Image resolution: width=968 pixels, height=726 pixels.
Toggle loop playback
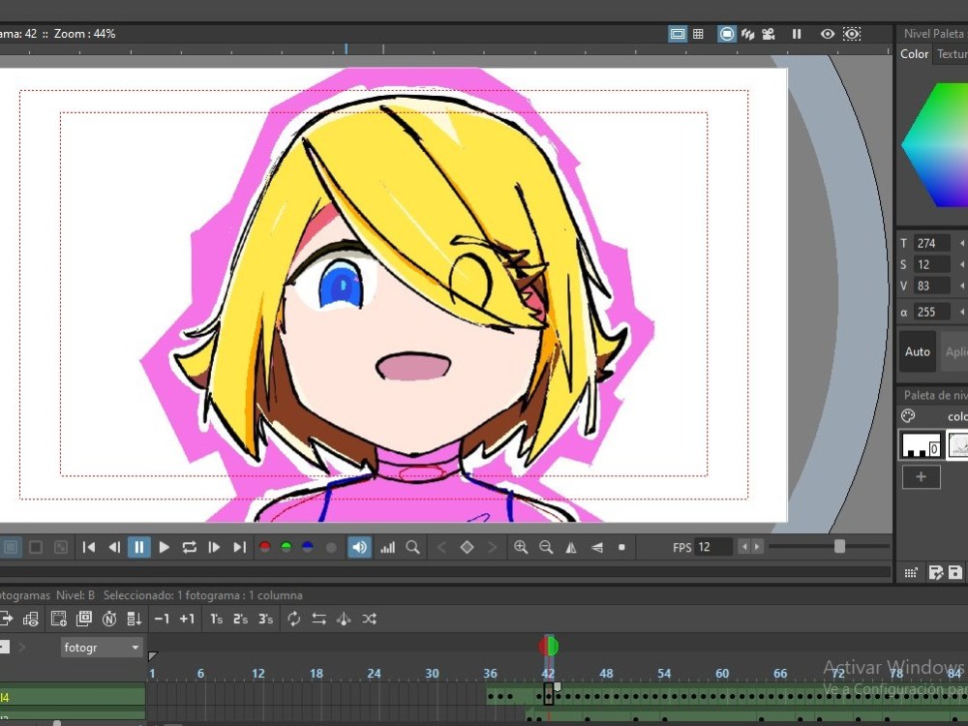[x=189, y=548]
